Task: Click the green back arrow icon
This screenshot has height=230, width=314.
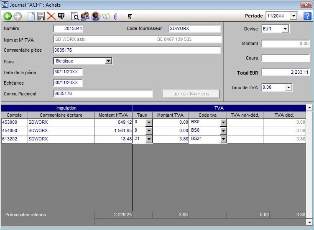Action: coord(8,16)
